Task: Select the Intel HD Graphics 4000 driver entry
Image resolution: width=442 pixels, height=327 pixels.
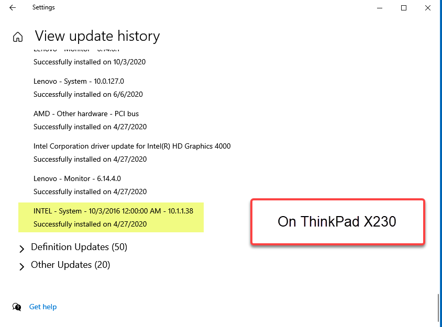Action: (x=132, y=146)
